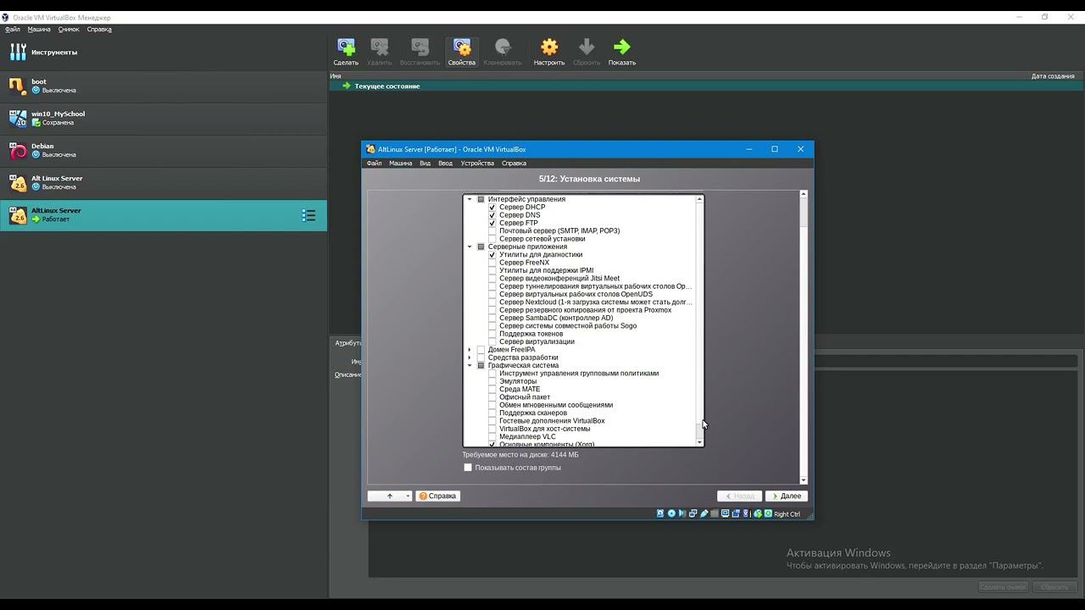Click the audio status icon in VM window
The image size is (1085, 610).
pyautogui.click(x=682, y=513)
